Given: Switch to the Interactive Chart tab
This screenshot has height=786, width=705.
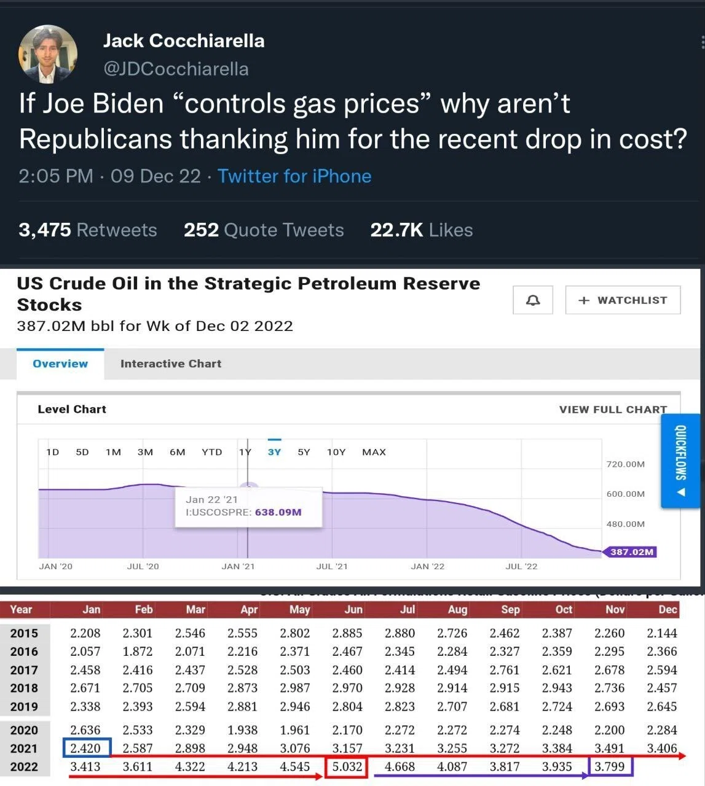Looking at the screenshot, I should tap(171, 364).
